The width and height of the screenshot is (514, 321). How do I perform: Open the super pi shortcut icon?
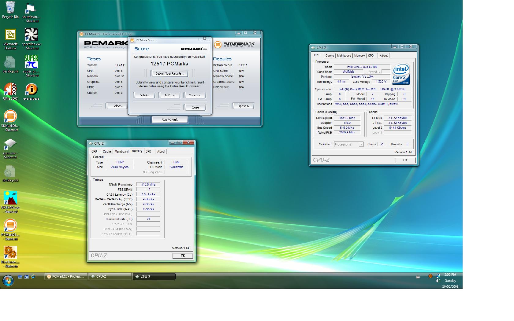coord(32,66)
